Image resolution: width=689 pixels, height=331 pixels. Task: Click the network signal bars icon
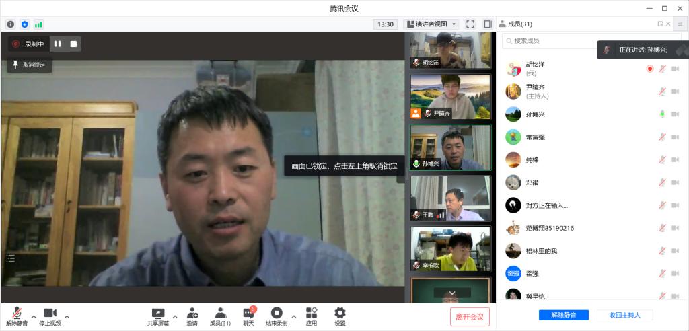pos(38,24)
